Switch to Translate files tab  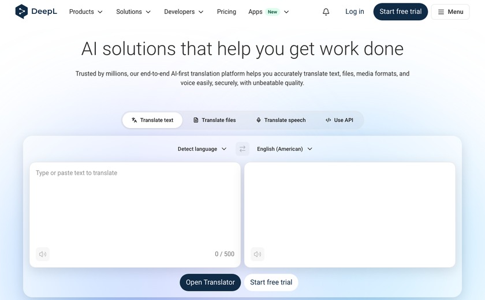pos(214,120)
